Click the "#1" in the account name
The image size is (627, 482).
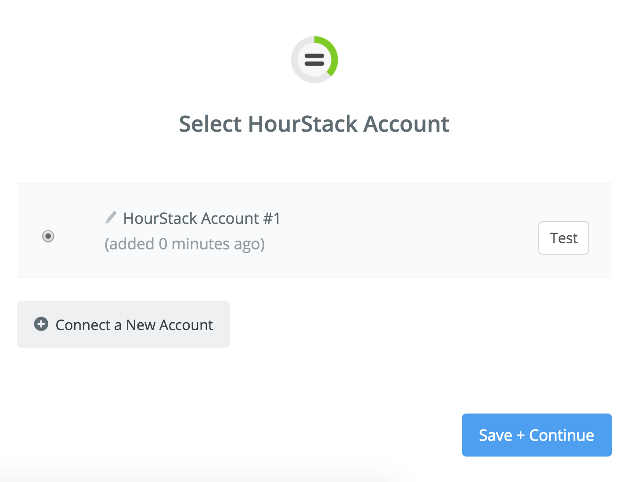[271, 219]
